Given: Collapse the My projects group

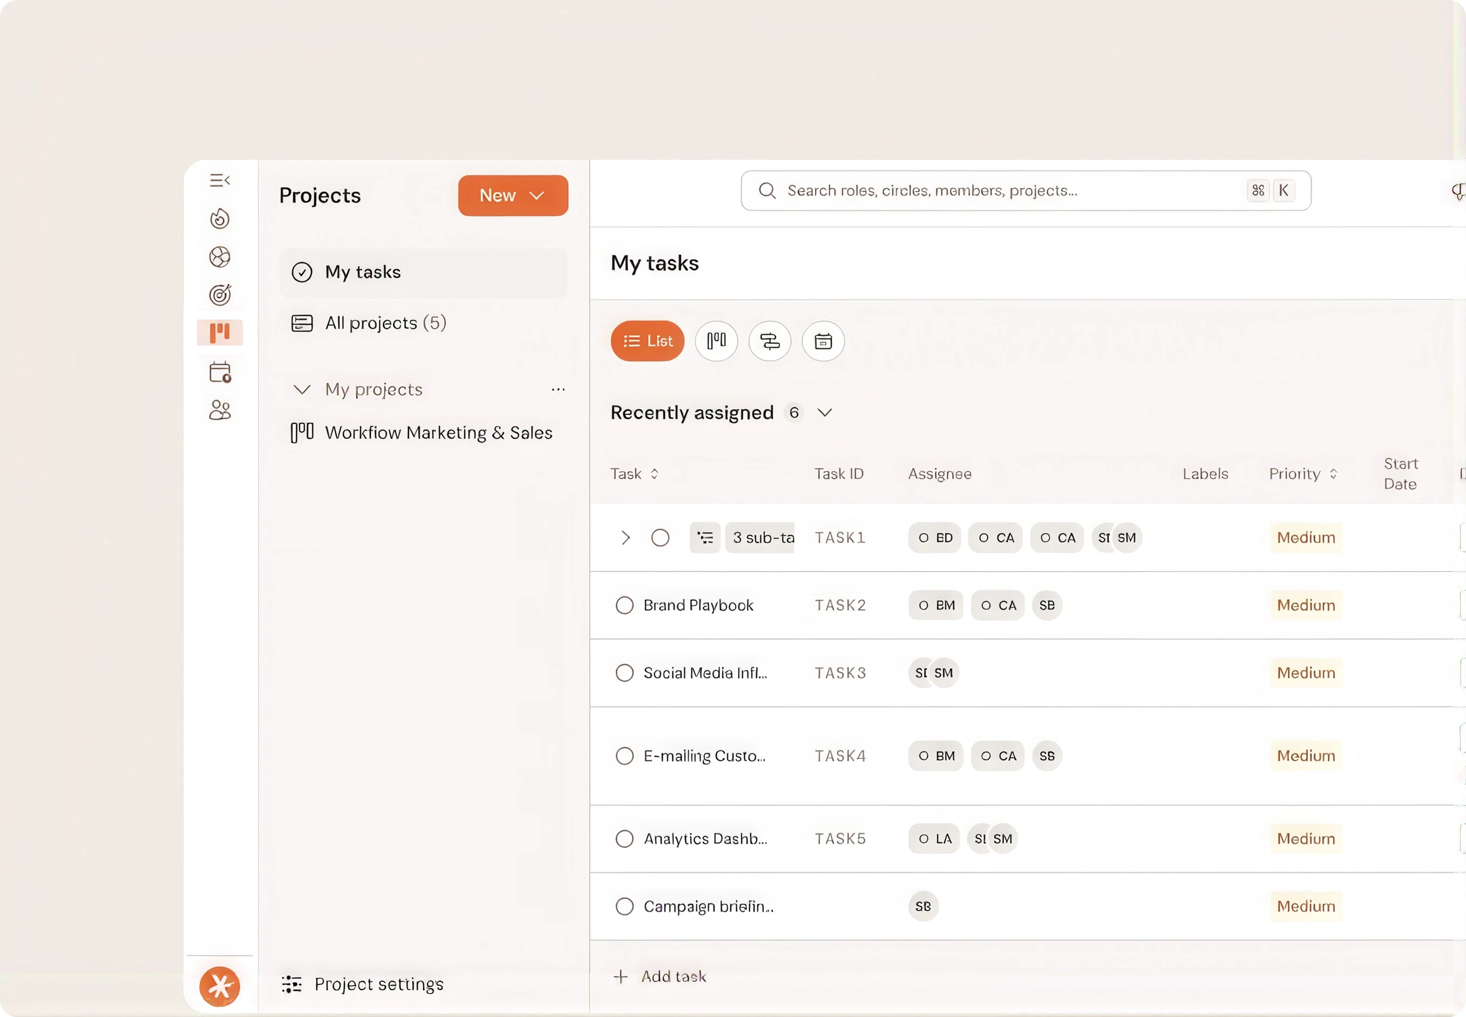Looking at the screenshot, I should click(x=302, y=389).
